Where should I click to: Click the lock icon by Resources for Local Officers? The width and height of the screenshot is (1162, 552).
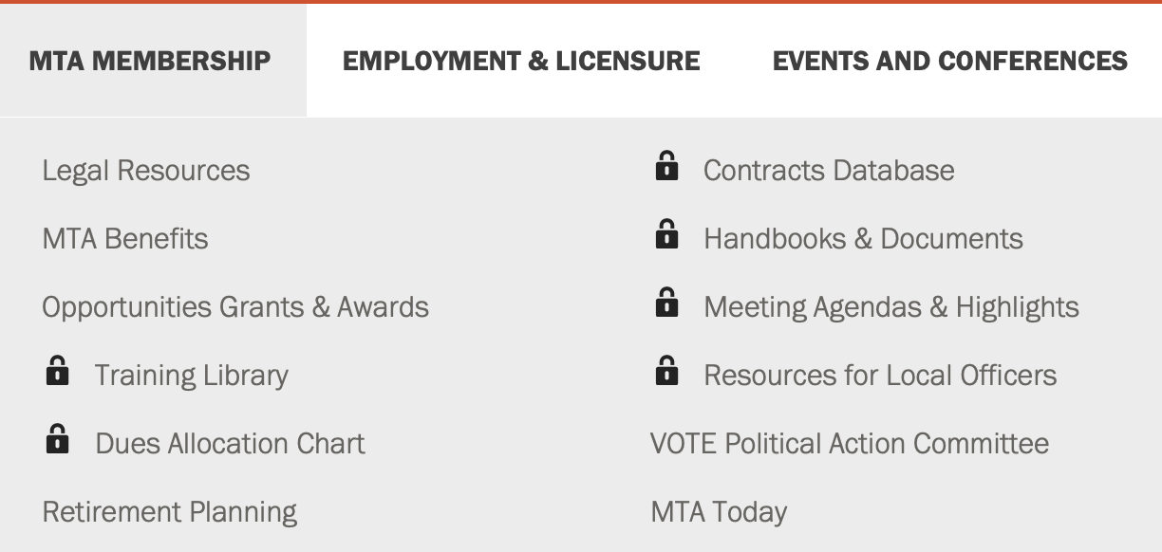pos(666,372)
